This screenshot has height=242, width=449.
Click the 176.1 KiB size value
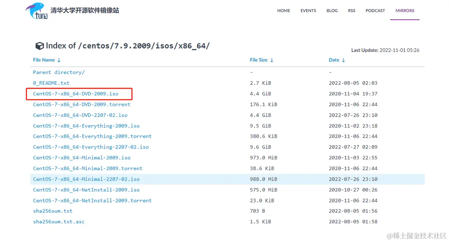(x=263, y=104)
